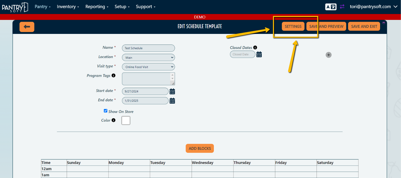
Task: Click the Closed Dates info icon
Action: (255, 47)
